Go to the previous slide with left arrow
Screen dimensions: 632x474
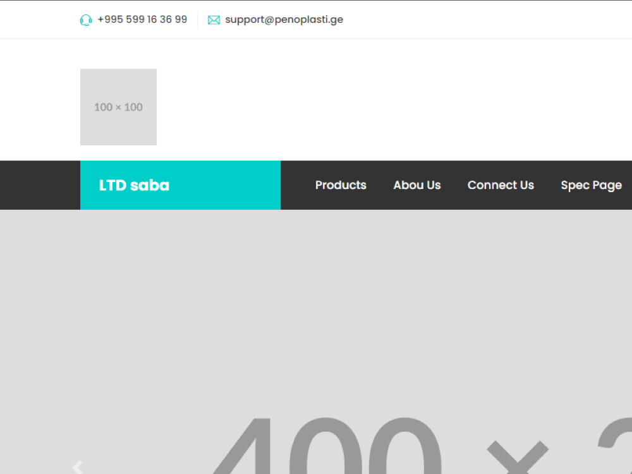point(77,467)
